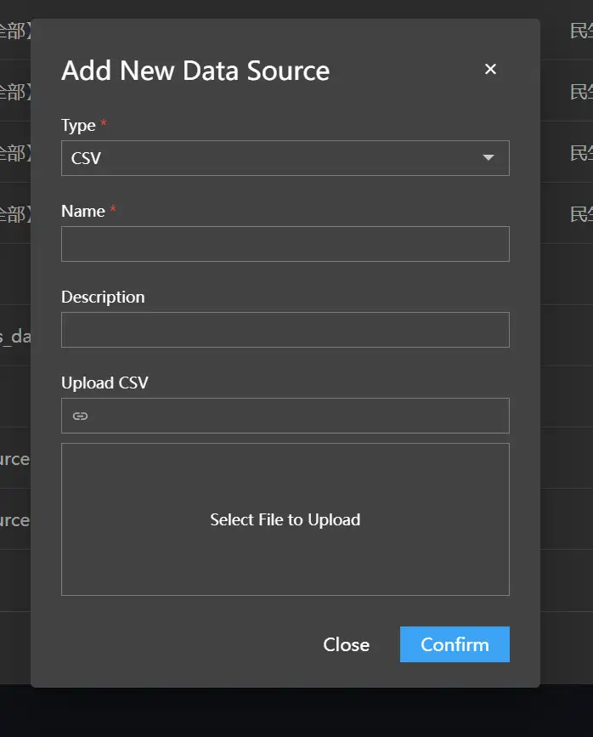Click the red asterisk beside Type
This screenshot has height=737, width=593.
104,124
